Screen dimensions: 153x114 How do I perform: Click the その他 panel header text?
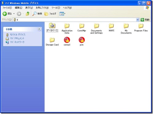(x=9, y=29)
